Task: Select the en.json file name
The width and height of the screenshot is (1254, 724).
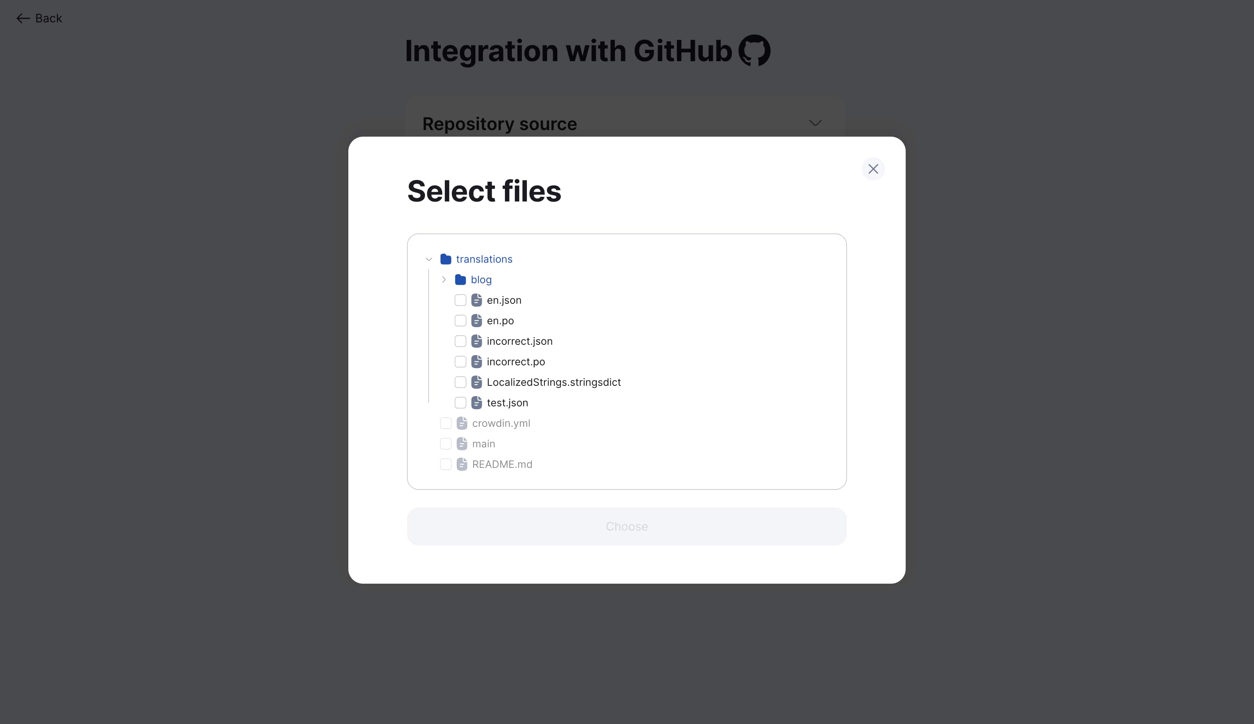Action: [504, 300]
